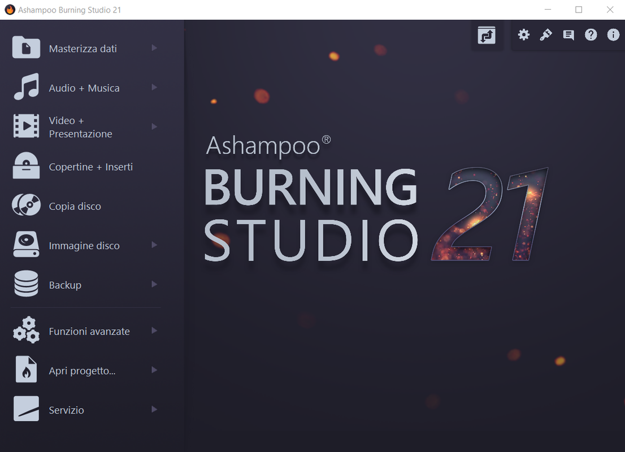
Task: Select the Masterizza dati menu entry
Action: [x=85, y=48]
